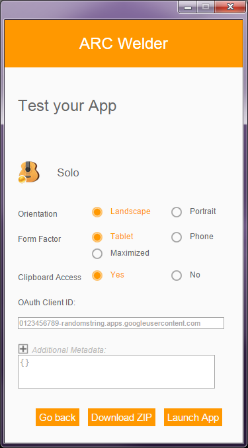Close the ARC Welder window
Screen dimensions: 248x448
[x=230, y=7]
